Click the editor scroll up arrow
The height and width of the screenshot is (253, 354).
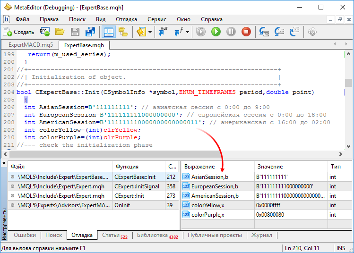pos(348,54)
